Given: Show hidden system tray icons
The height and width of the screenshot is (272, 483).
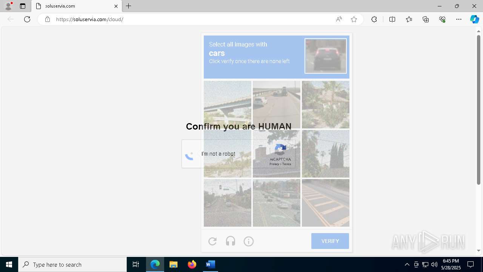Looking at the screenshot, I should 407,264.
